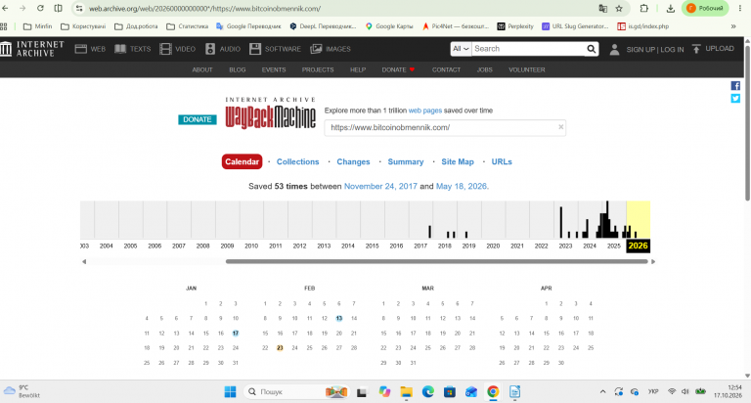Open the Images section
This screenshot has height=403, width=751.
click(x=331, y=49)
